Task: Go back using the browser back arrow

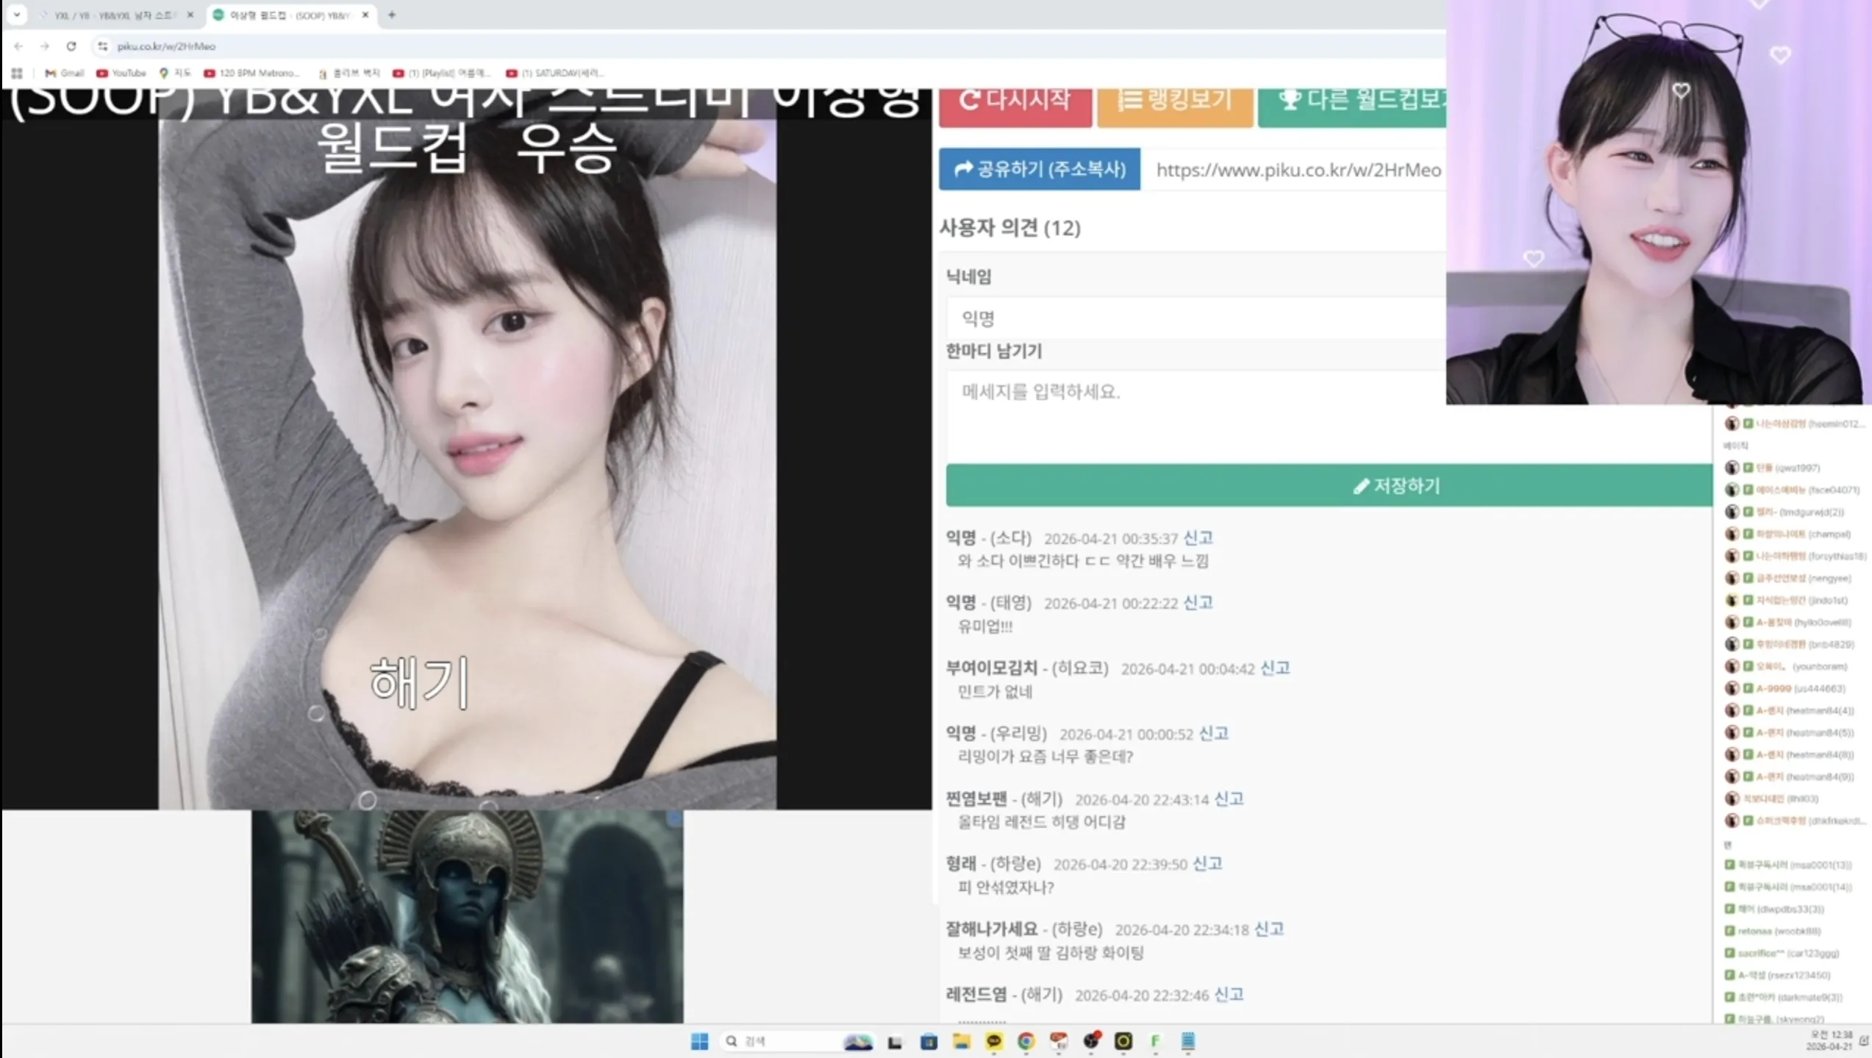Action: coord(18,46)
